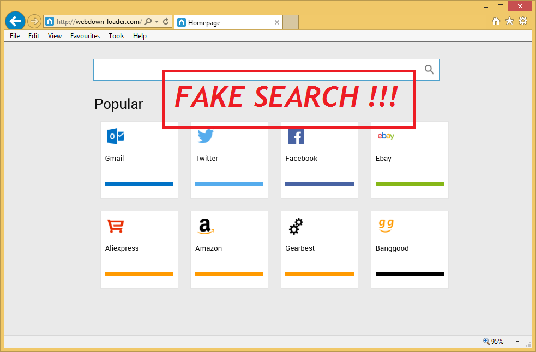Screen dimensions: 536x352
Task: Click the green bar under Ebay
Action: pos(409,184)
